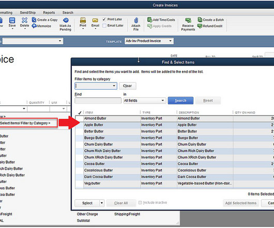
Task: Check the Include inactive checkbox
Action: 140,203
